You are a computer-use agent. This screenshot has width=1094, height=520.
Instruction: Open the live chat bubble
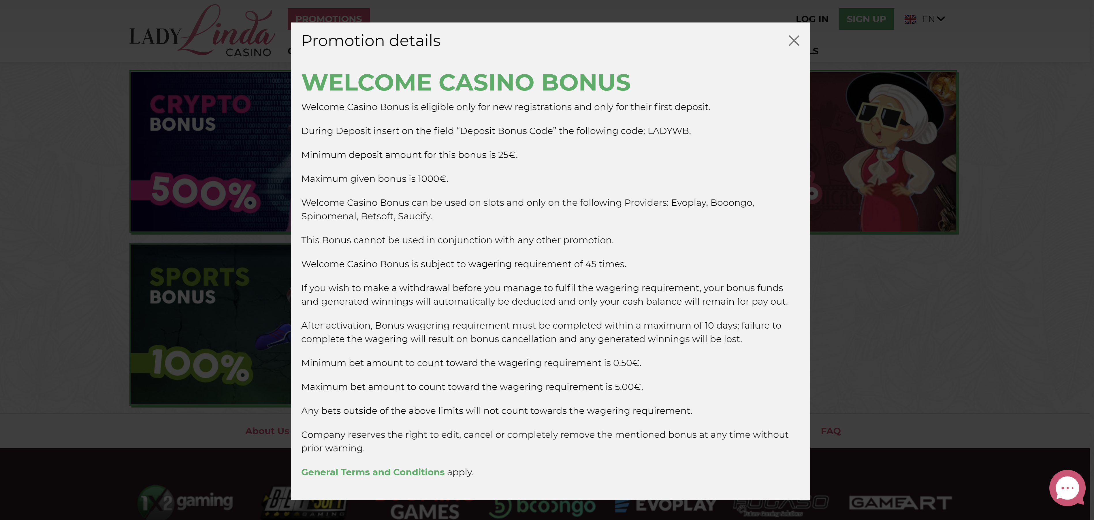(1067, 488)
